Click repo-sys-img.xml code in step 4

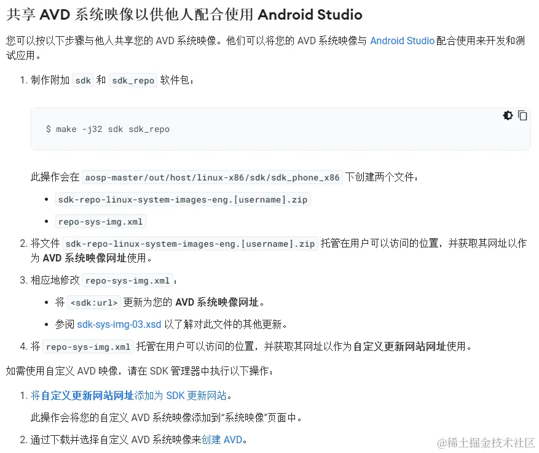tap(88, 347)
